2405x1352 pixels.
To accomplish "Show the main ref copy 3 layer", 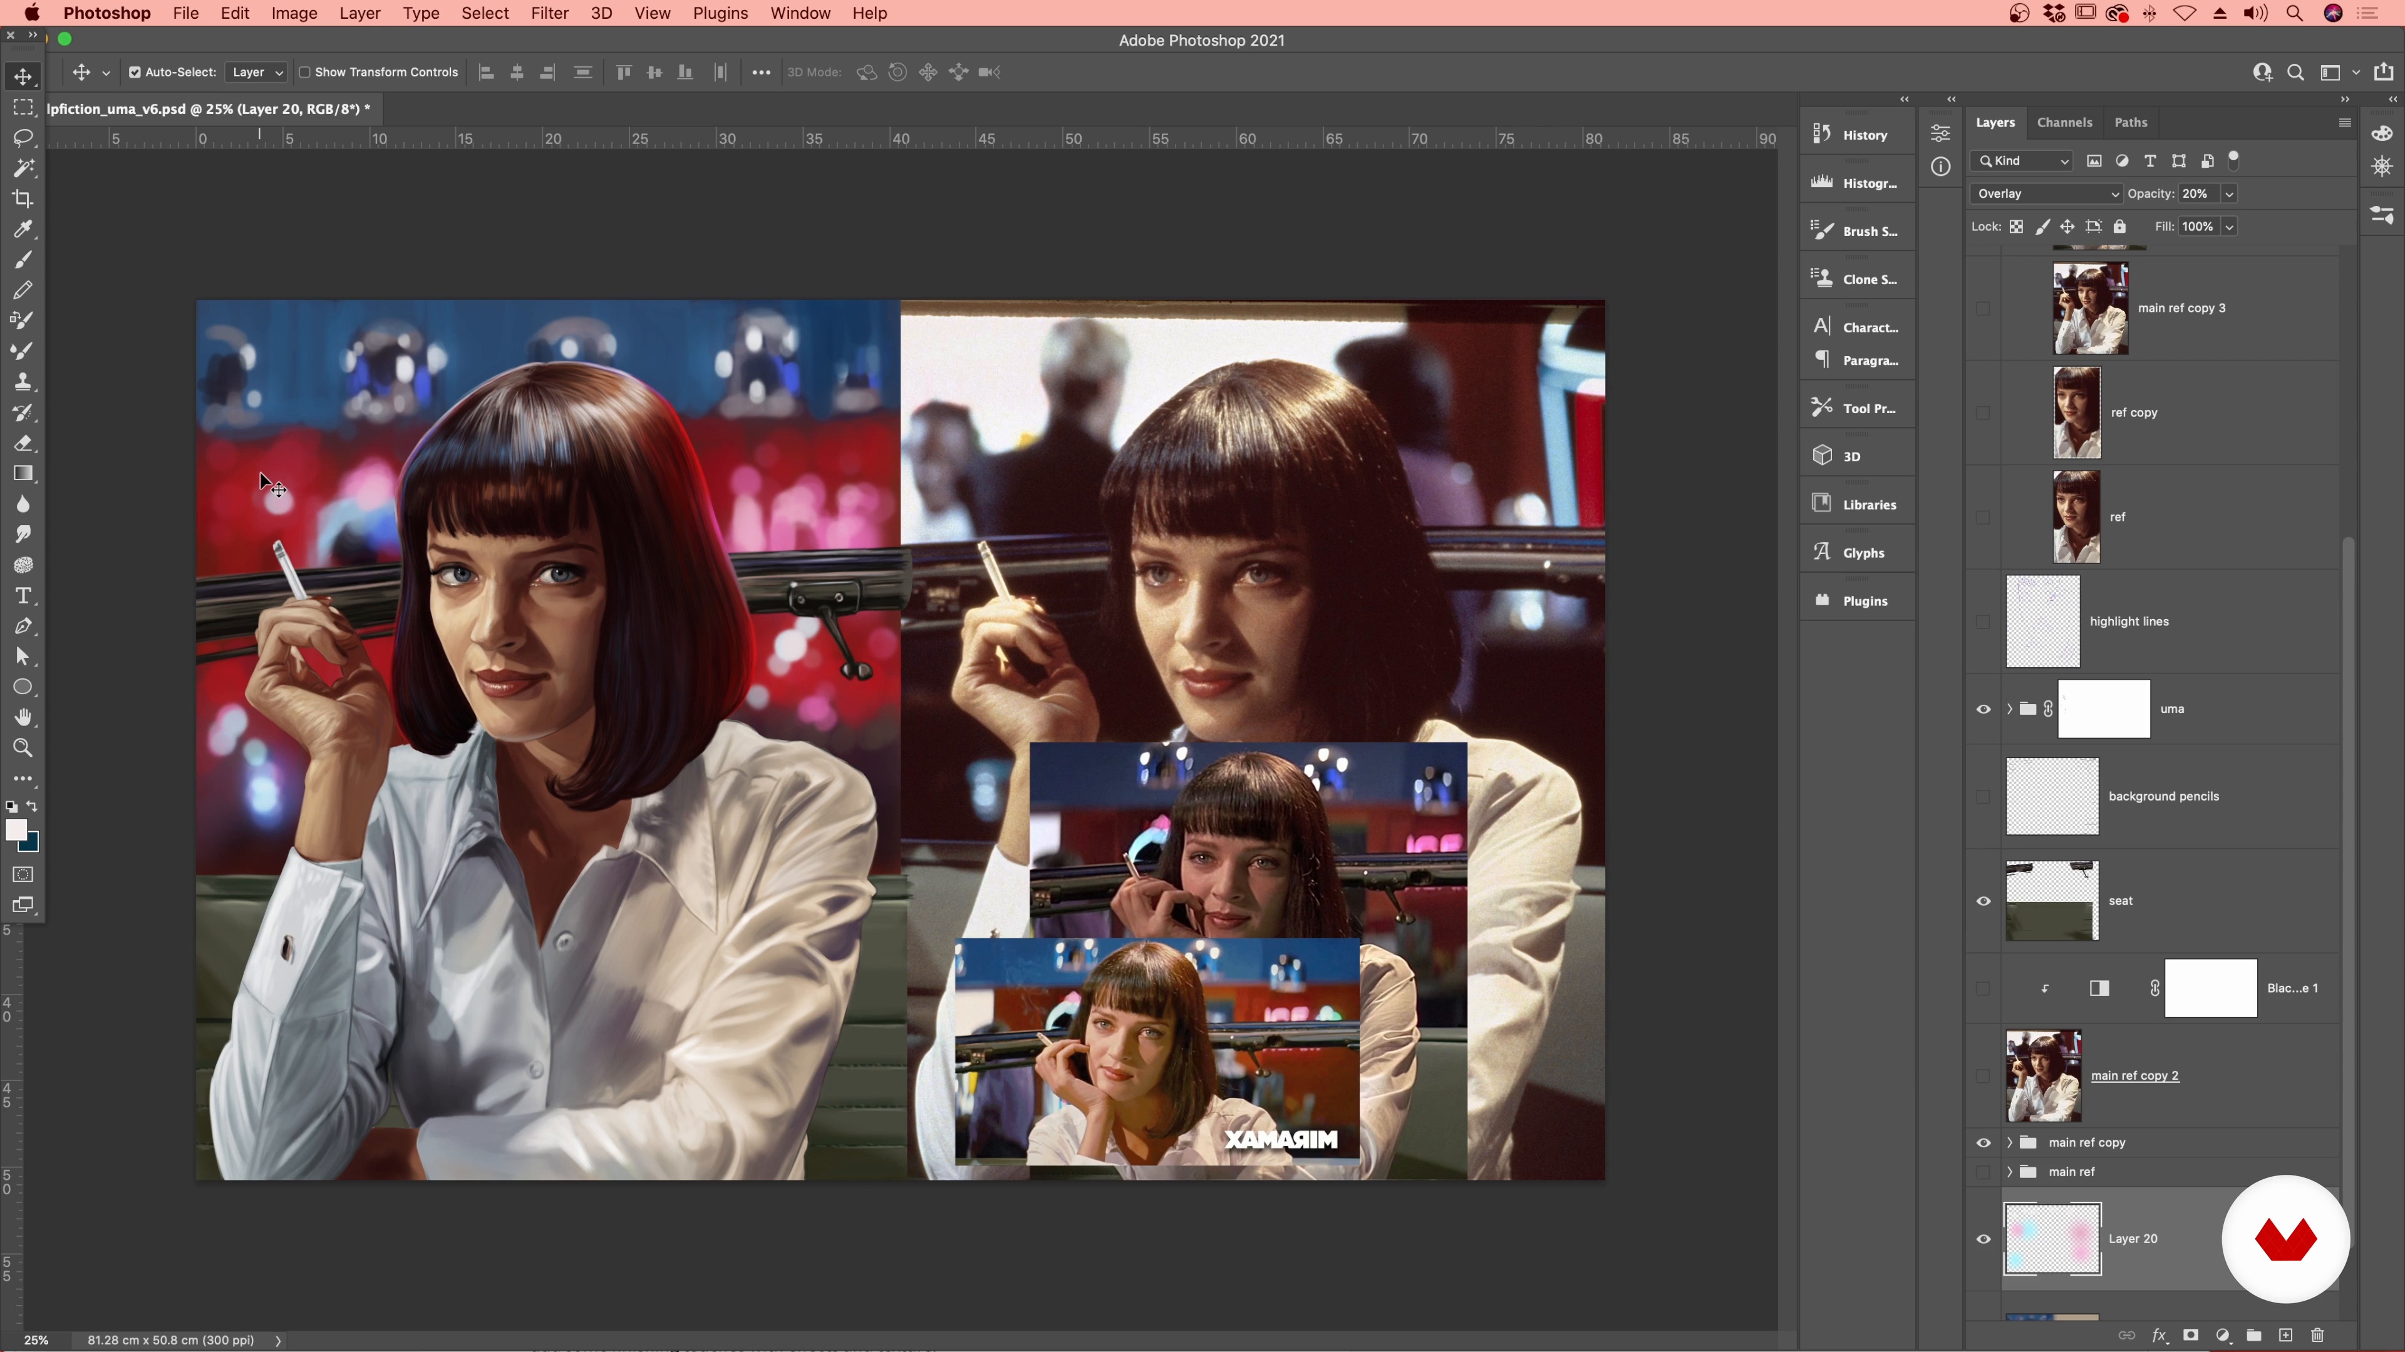I will click(x=1983, y=308).
